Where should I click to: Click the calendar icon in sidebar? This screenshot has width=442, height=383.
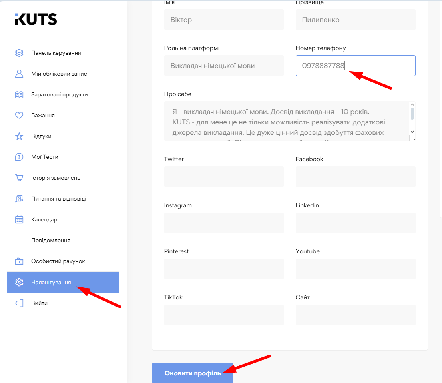click(x=19, y=219)
